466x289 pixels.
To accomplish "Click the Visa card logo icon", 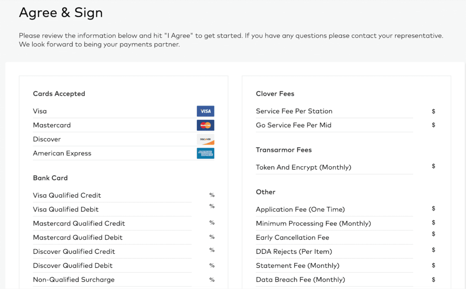I will point(205,111).
